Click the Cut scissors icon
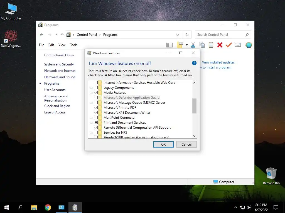Image resolution: width=285 pixels, height=213 pixels. pos(193,45)
